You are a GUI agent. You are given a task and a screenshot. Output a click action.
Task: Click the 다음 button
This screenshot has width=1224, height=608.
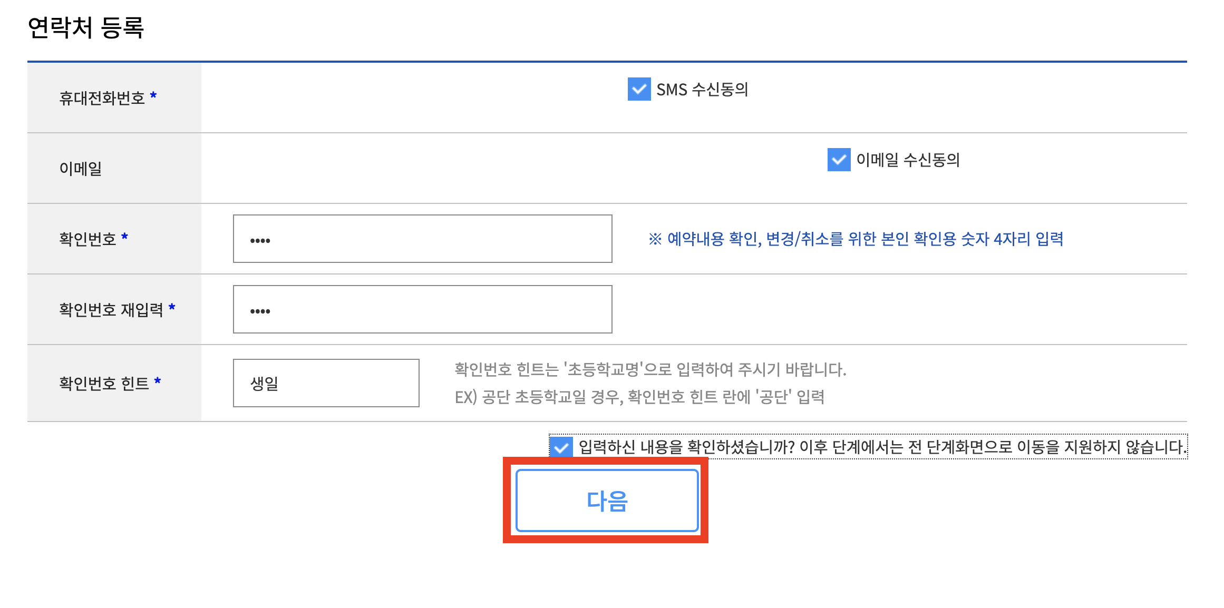pos(606,501)
